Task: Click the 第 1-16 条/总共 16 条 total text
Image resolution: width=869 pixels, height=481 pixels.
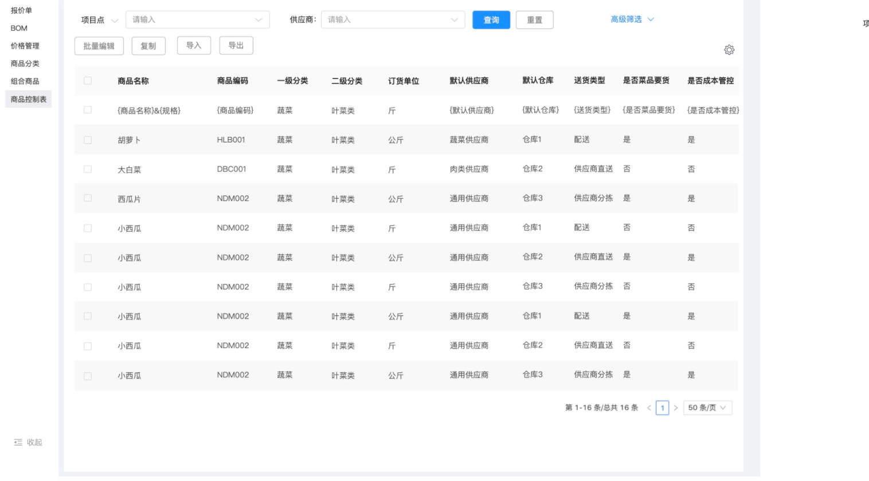Action: point(601,408)
